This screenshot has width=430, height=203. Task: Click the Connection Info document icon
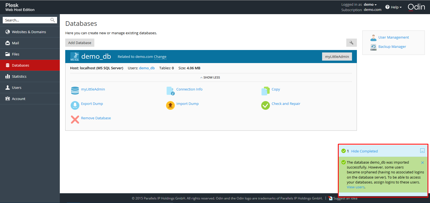tap(170, 91)
